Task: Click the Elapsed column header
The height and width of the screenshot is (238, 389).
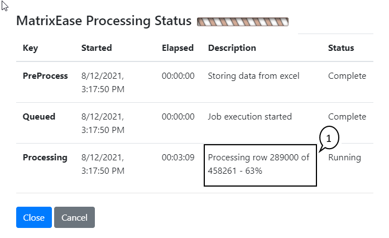Action: coord(177,48)
